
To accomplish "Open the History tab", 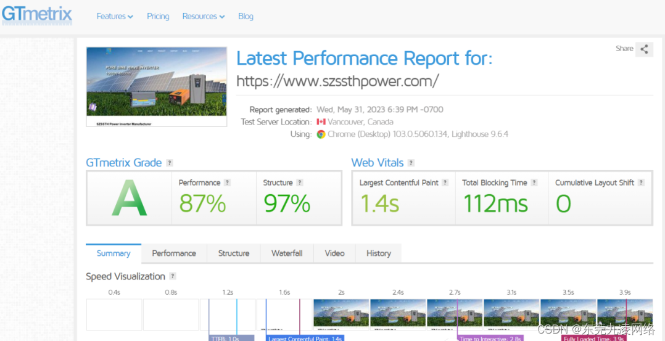I will point(378,253).
